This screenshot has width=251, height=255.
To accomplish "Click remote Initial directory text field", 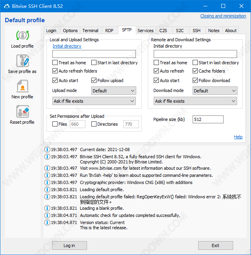I will point(195,54).
